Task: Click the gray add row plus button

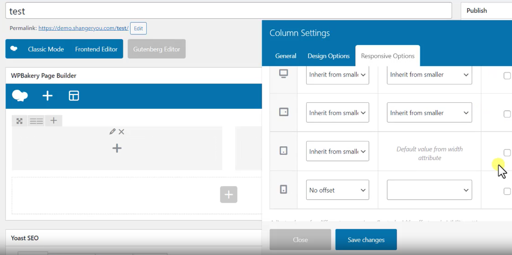Action: [x=229, y=194]
